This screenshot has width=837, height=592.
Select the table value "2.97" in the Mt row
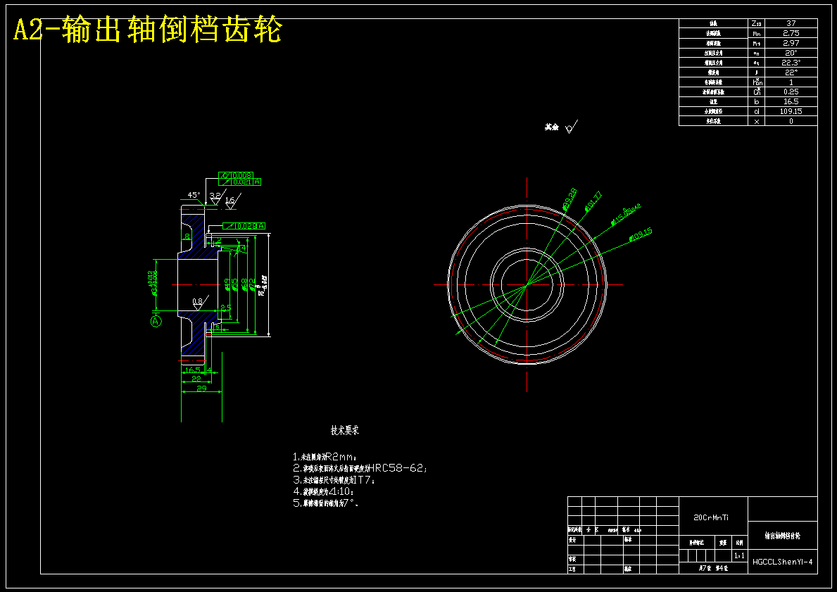coord(791,43)
